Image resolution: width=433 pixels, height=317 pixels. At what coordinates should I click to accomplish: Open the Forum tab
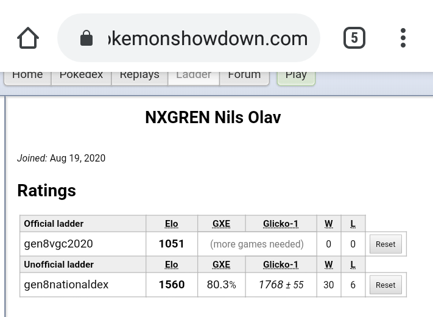(244, 76)
